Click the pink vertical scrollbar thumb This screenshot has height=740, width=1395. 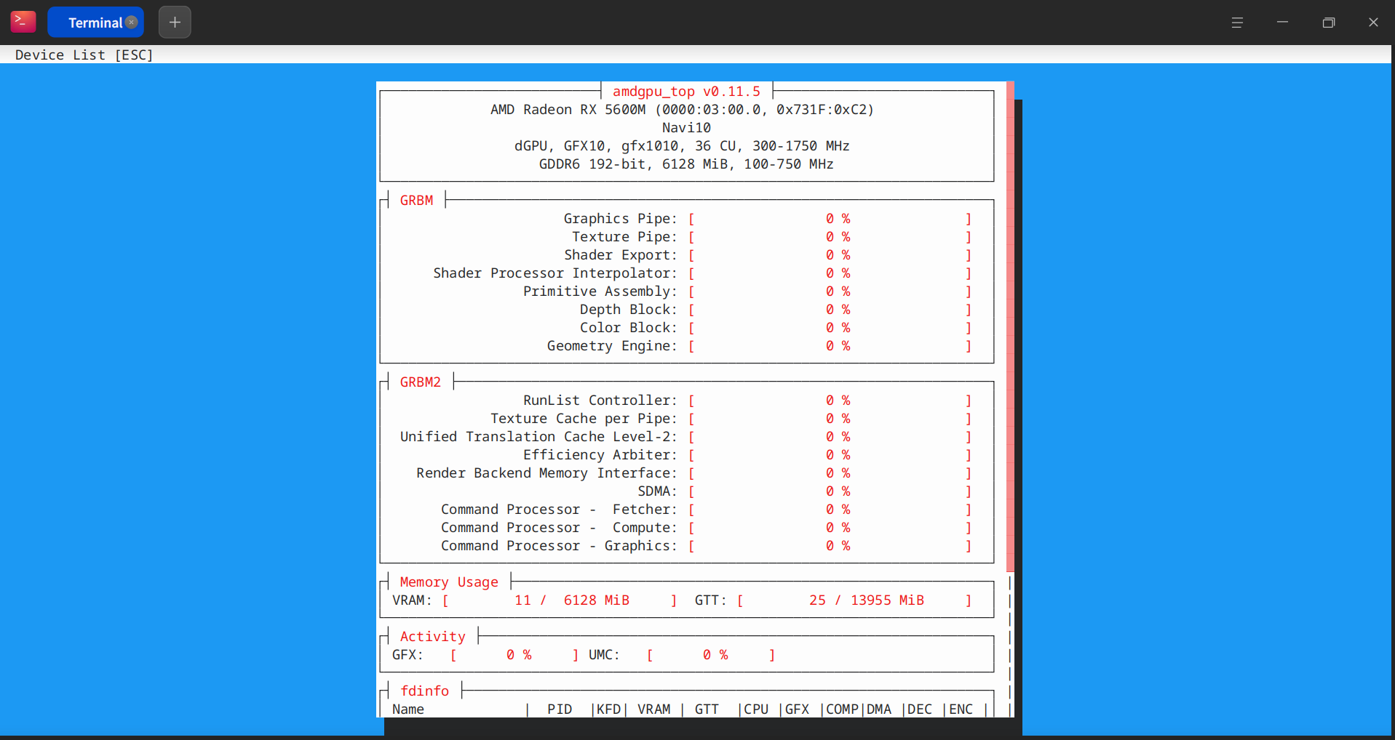coord(1010,326)
